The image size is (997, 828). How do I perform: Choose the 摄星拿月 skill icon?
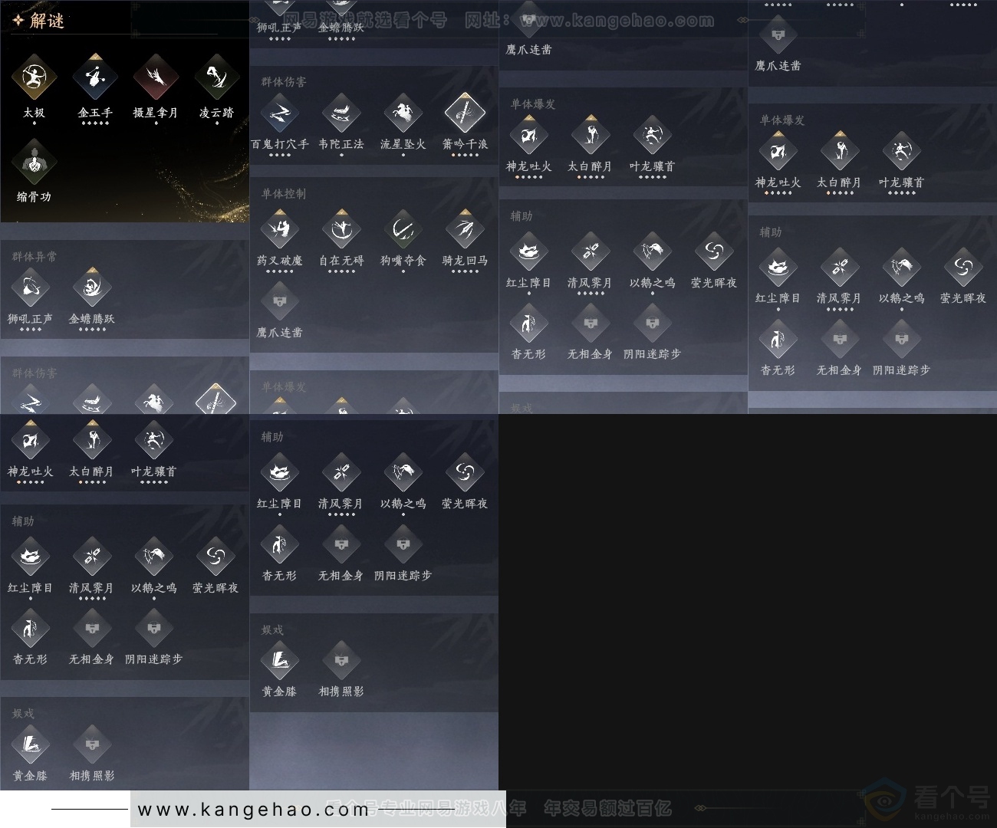pos(156,77)
